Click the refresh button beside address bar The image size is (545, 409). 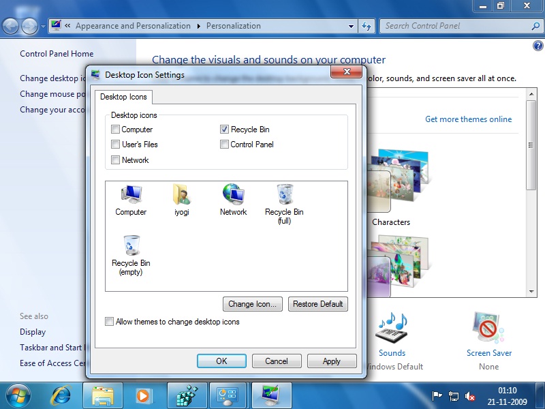[367, 26]
